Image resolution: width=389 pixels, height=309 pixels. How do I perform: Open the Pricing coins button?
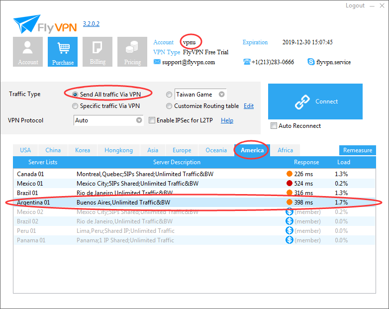click(x=132, y=52)
